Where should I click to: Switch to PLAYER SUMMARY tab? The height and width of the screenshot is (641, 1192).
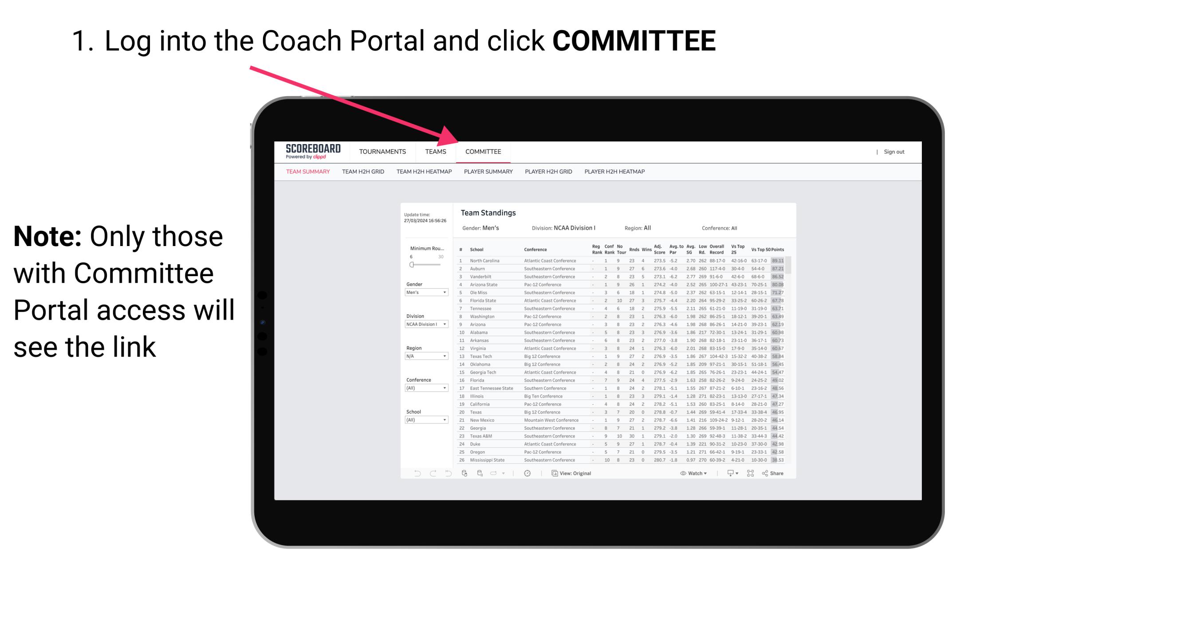tap(488, 173)
